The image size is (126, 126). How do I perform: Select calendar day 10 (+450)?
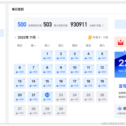[x=75, y=69]
